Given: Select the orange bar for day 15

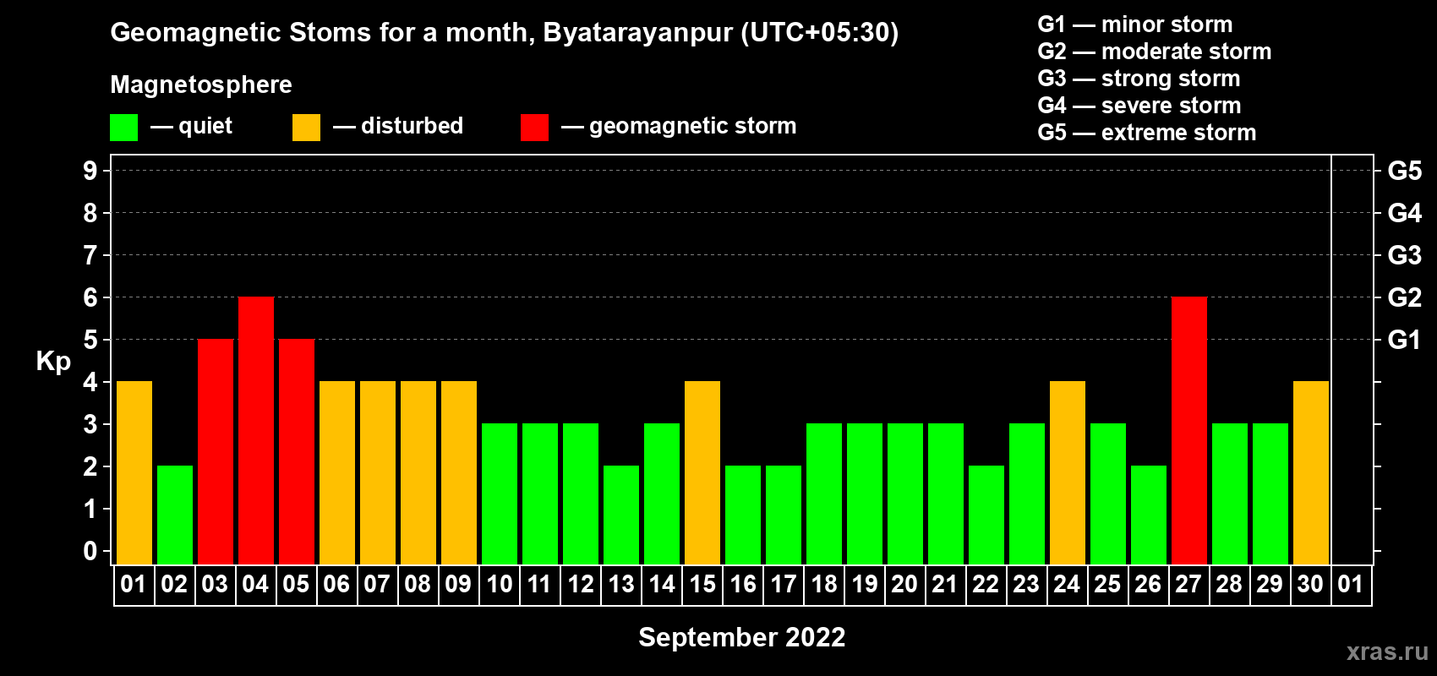Looking at the screenshot, I should pos(702,473).
